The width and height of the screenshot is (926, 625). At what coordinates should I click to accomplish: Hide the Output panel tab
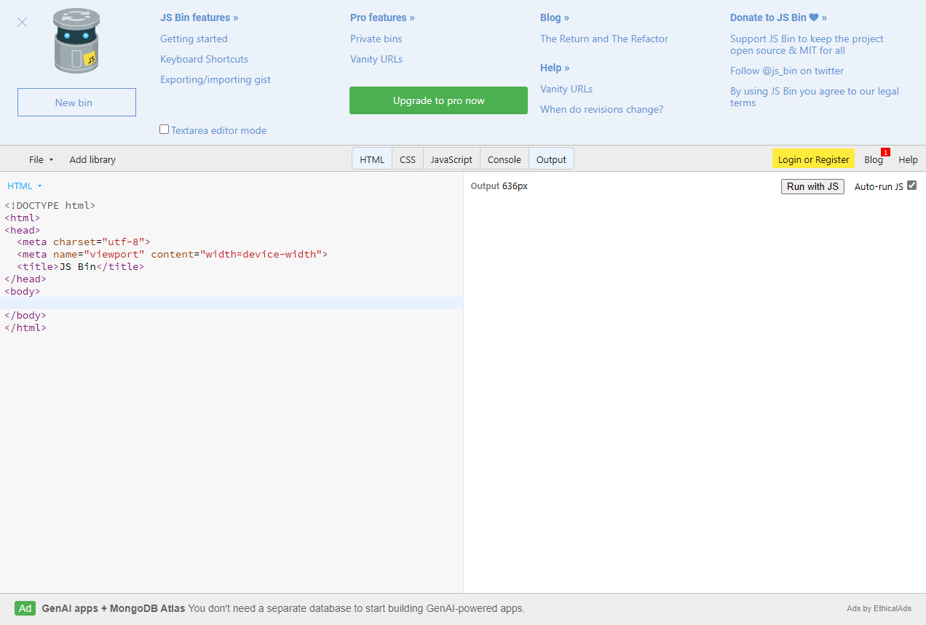(551, 159)
